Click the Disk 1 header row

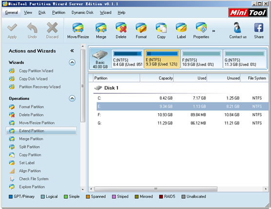point(181,88)
